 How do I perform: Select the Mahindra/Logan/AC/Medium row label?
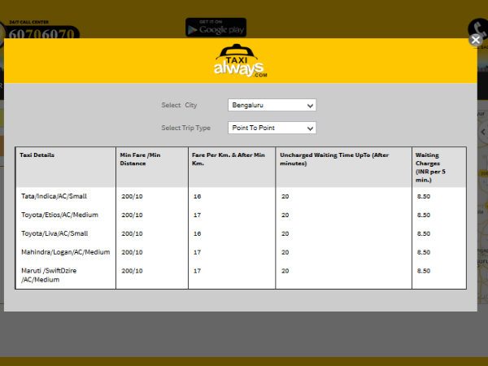[x=65, y=252]
